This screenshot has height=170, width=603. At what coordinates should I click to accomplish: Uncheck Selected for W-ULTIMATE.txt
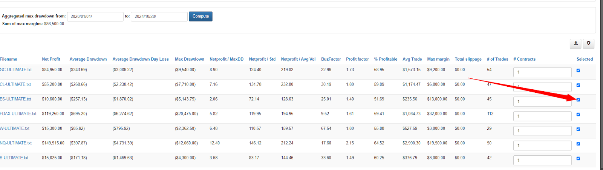pyautogui.click(x=578, y=129)
